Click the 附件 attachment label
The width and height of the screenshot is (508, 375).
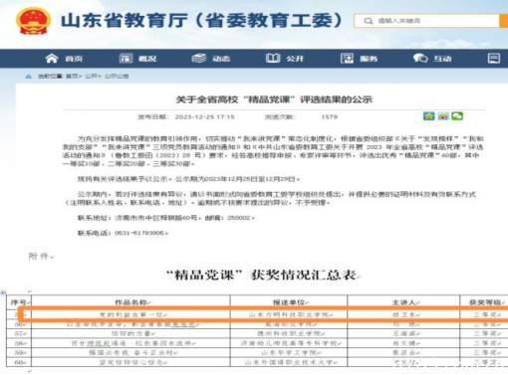pos(39,257)
